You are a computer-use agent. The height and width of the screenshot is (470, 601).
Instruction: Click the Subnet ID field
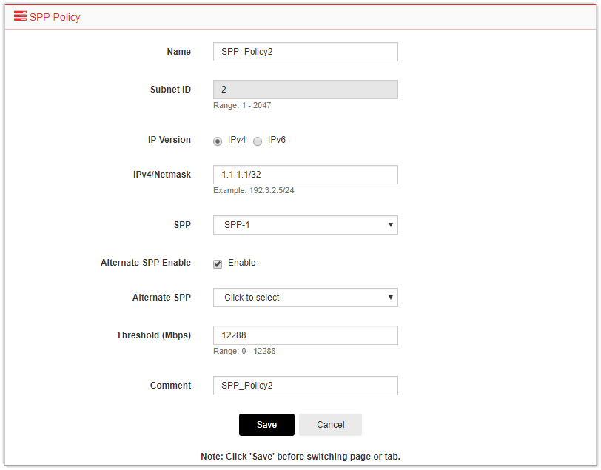coord(306,90)
